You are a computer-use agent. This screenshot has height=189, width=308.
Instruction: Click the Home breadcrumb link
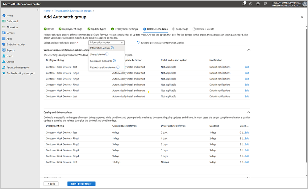coord(47,11)
